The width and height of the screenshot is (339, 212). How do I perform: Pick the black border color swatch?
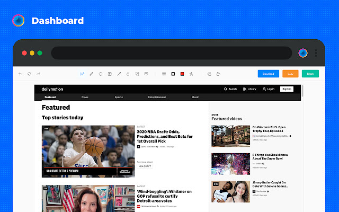(173, 74)
